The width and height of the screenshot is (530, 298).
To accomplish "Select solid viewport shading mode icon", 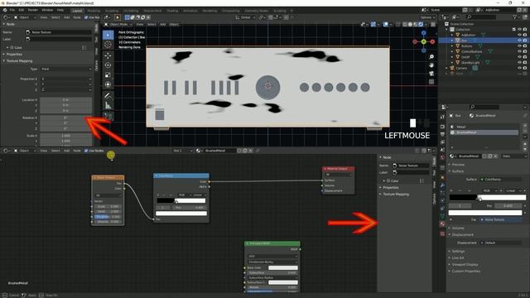I will [410, 24].
